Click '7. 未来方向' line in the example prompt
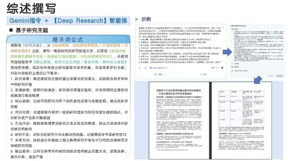 point(174,60)
